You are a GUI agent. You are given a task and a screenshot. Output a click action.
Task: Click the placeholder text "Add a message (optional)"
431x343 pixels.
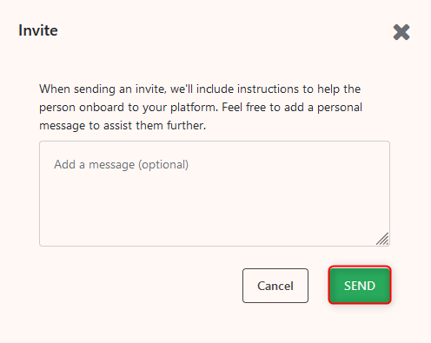[x=121, y=165]
